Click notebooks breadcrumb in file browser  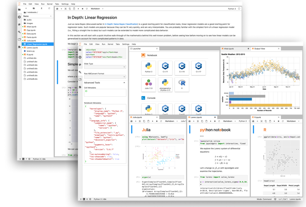32,12
